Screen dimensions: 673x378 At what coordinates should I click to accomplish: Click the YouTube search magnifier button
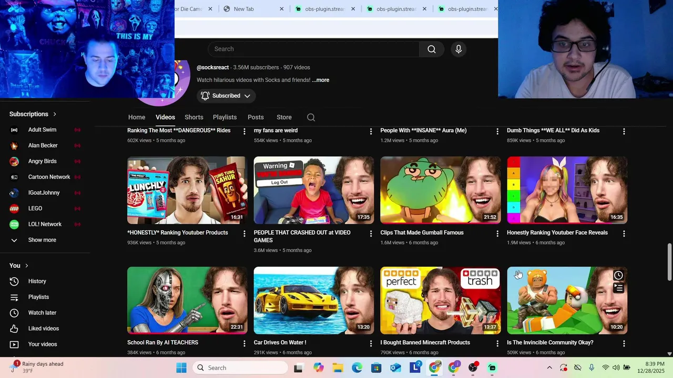click(x=432, y=49)
